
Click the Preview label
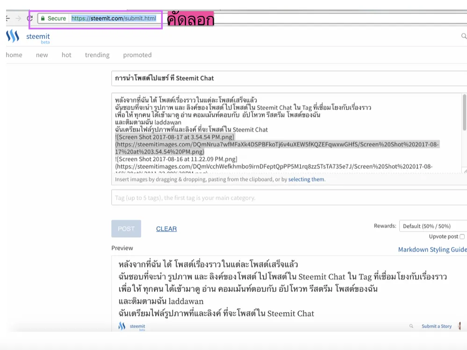tap(122, 248)
